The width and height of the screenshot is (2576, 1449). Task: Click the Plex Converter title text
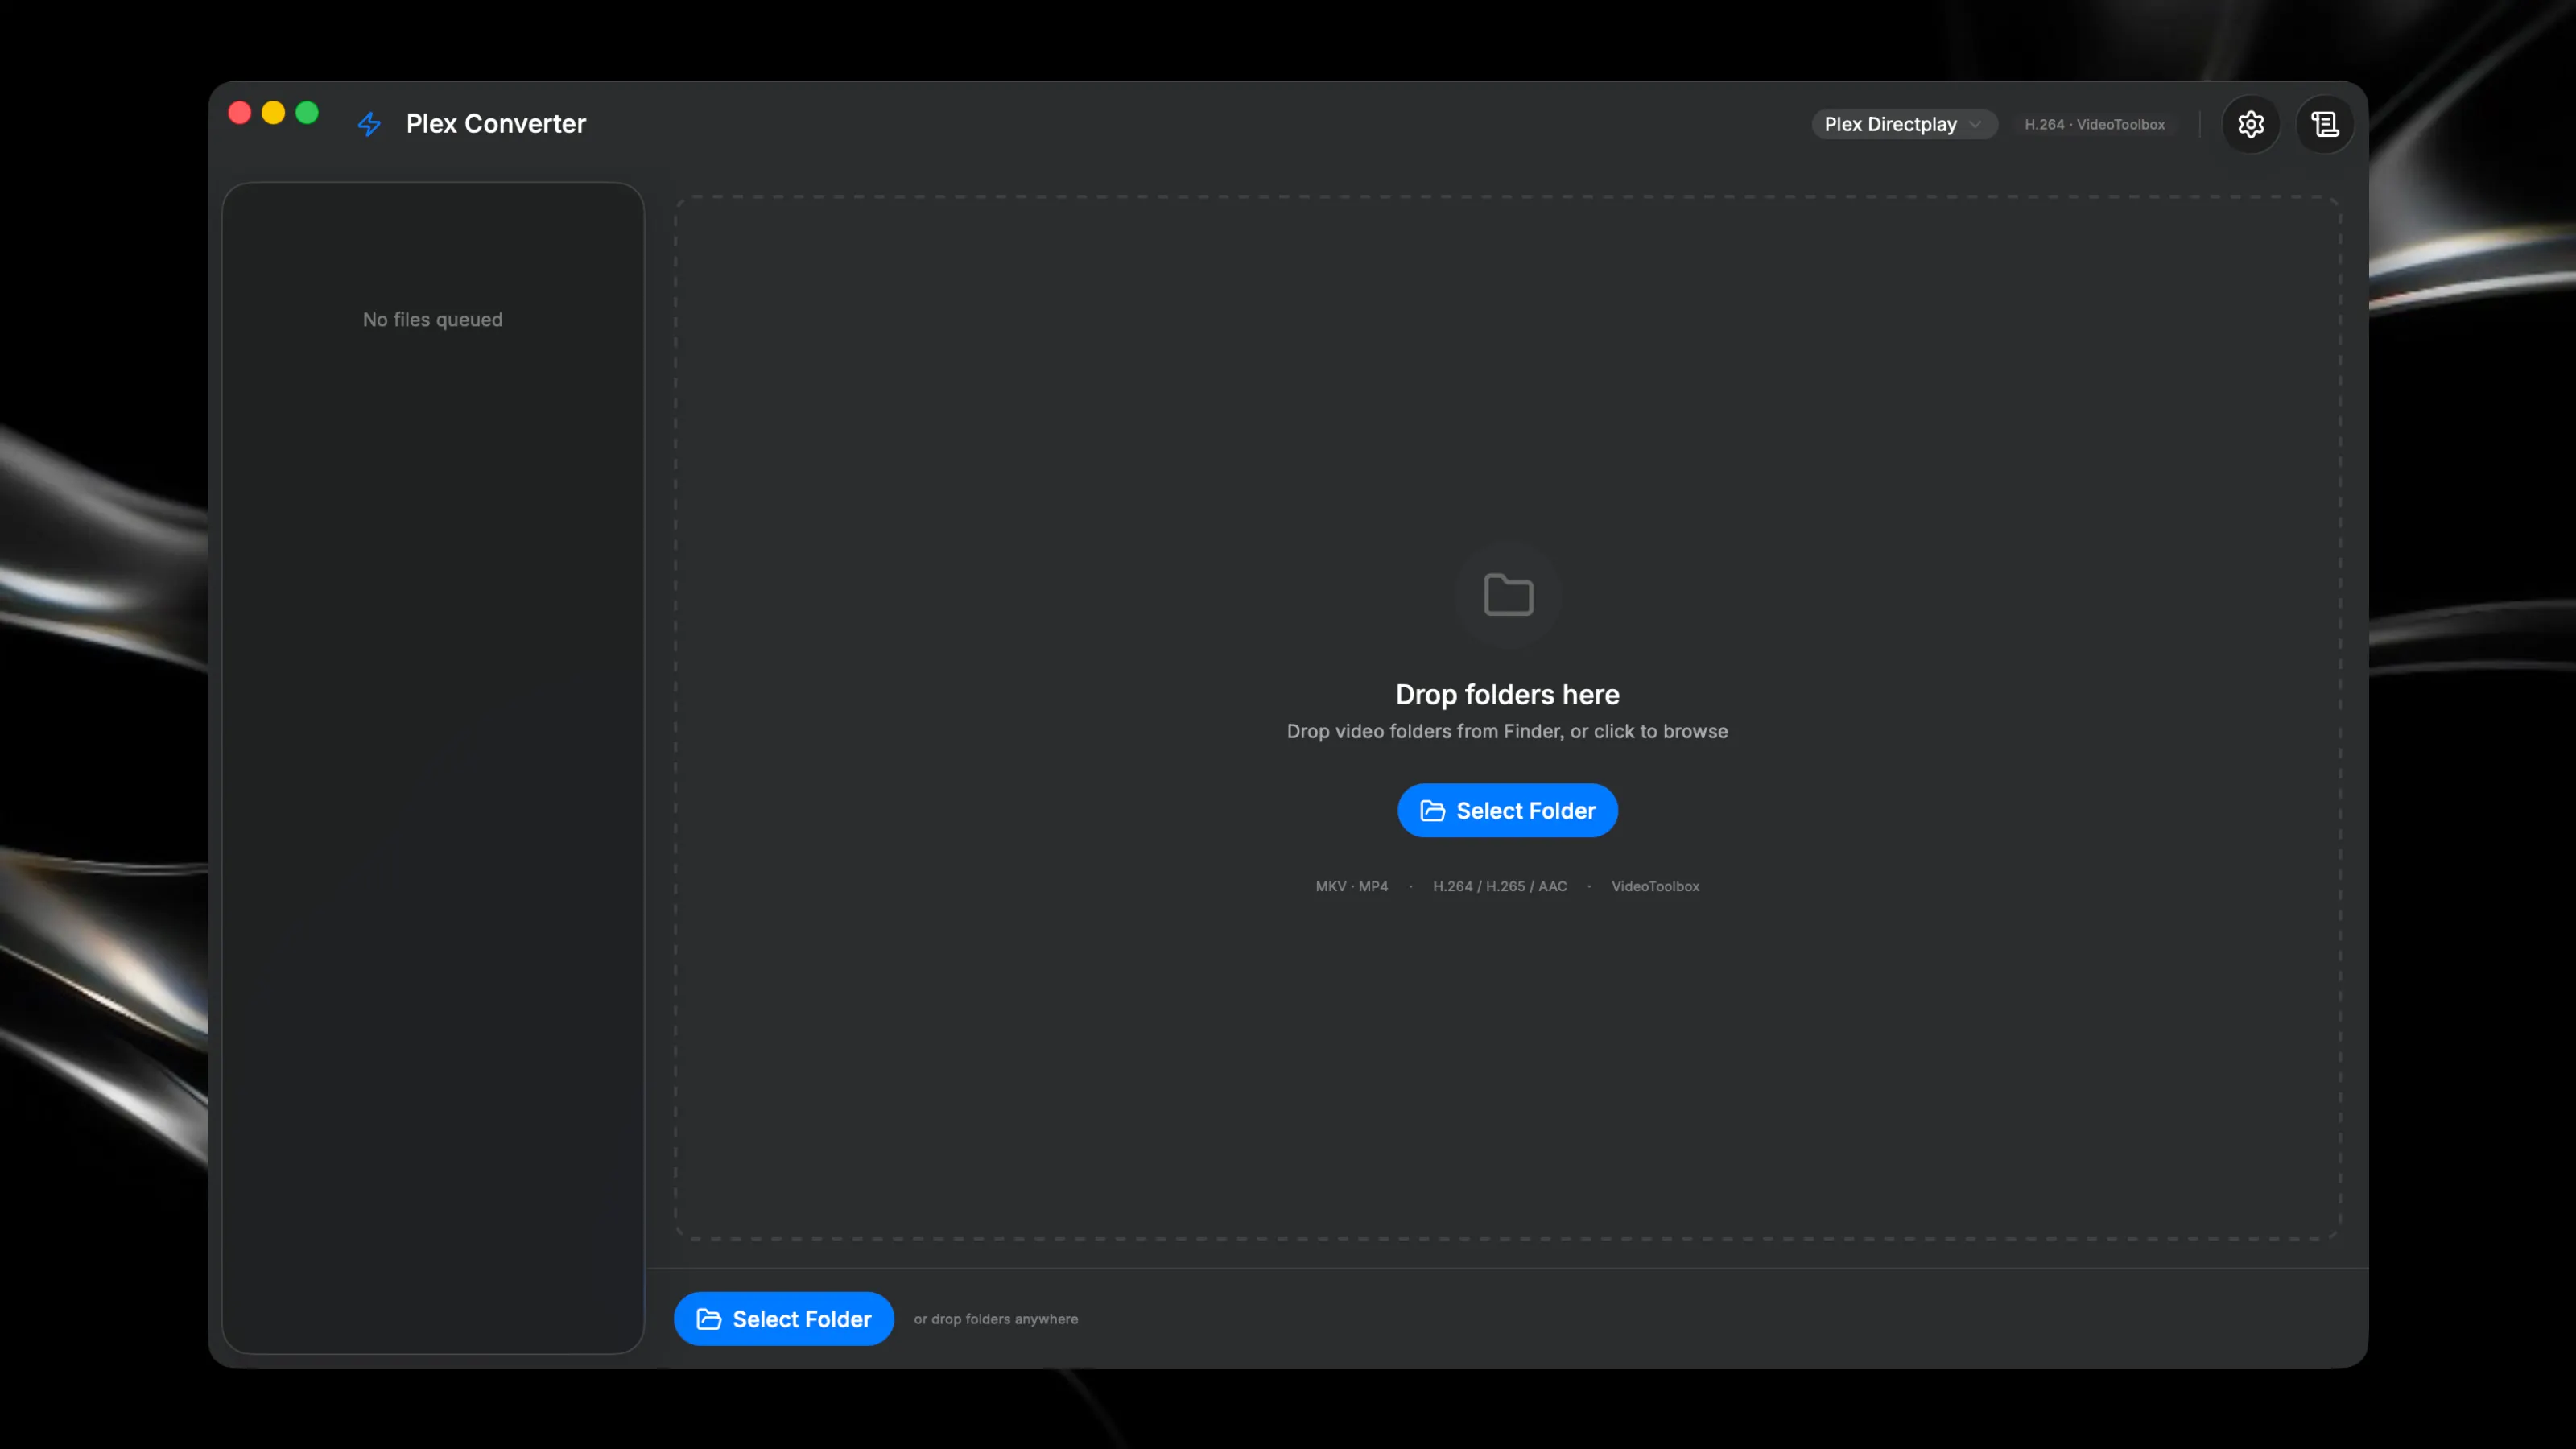point(495,124)
